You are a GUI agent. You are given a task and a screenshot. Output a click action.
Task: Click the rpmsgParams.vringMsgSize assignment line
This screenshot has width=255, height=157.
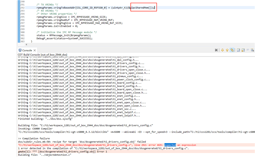[x=80, y=23]
